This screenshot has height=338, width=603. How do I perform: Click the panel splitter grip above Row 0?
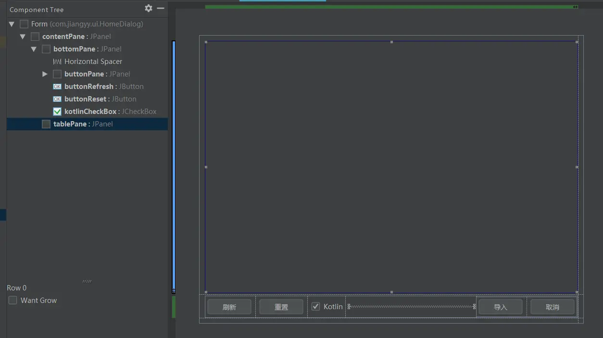tap(87, 281)
